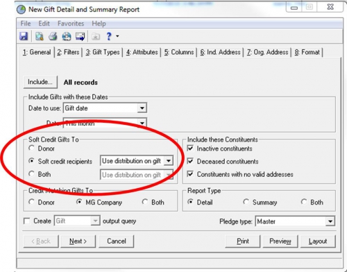Toggle the Inactive constituents checkbox
Screen dimensions: 347x272
point(190,148)
